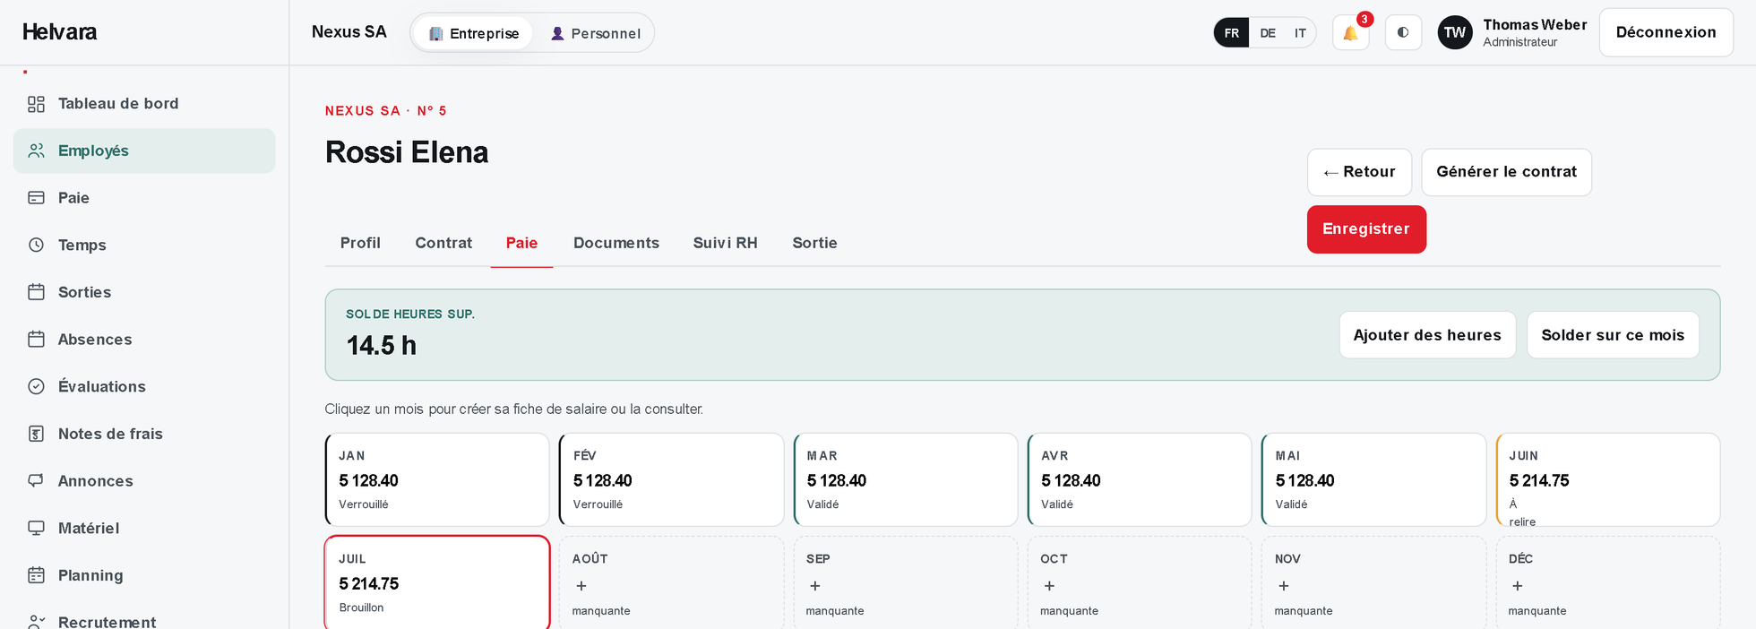Click the NEXUS SA · N° 5 label

tap(385, 111)
